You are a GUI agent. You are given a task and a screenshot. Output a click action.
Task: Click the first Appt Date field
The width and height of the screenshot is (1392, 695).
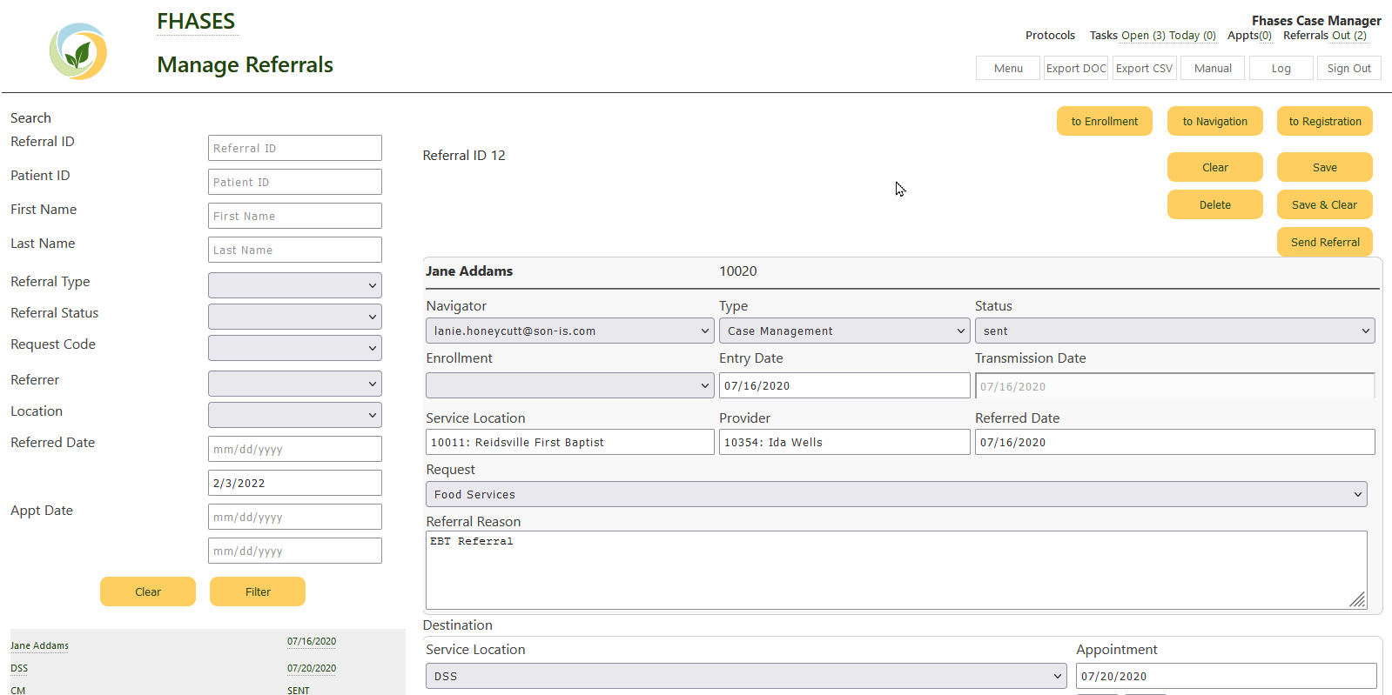295,517
